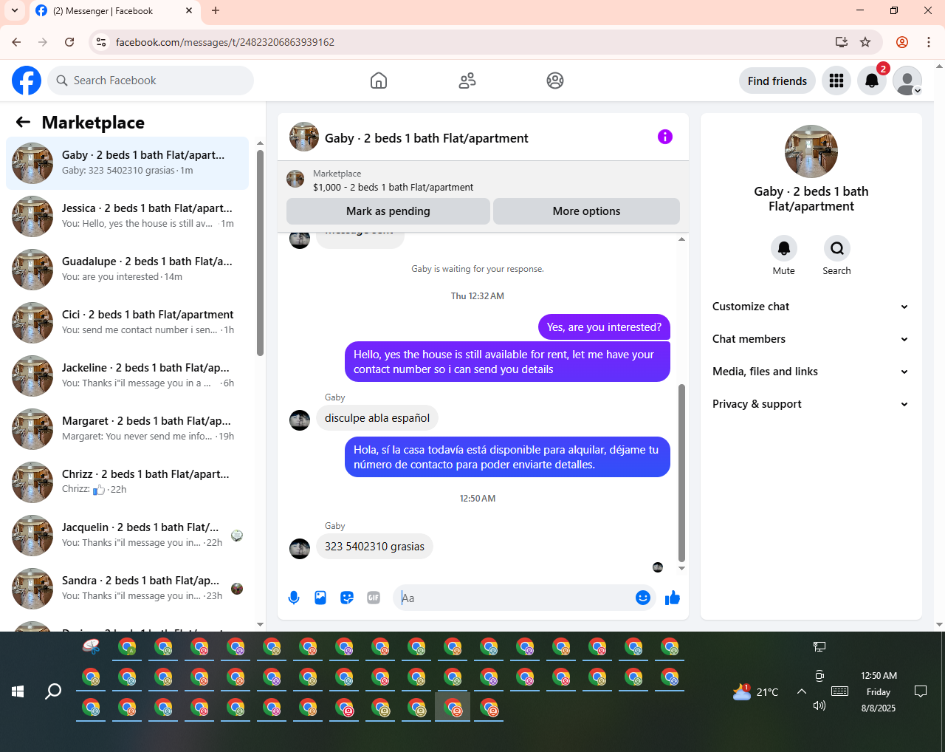
Task: Send a thumbs up like
Action: [672, 598]
